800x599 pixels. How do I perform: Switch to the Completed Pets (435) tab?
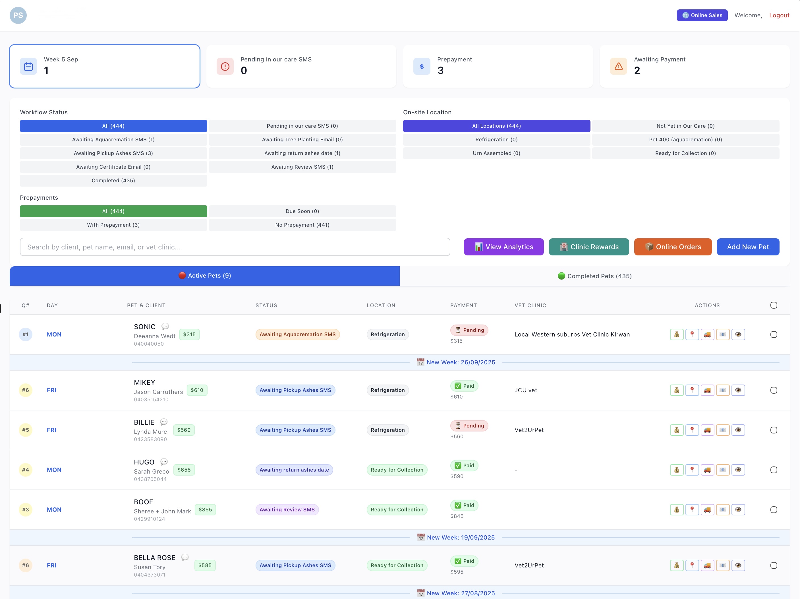594,276
